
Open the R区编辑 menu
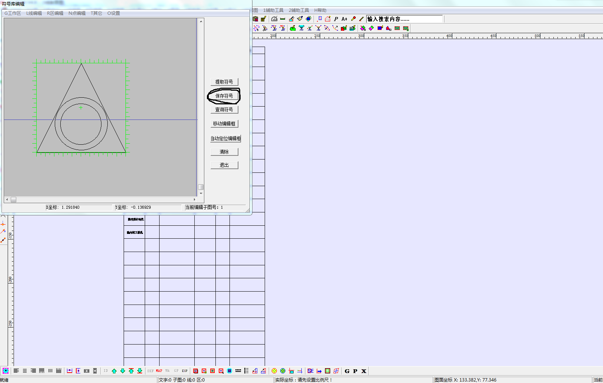55,13
